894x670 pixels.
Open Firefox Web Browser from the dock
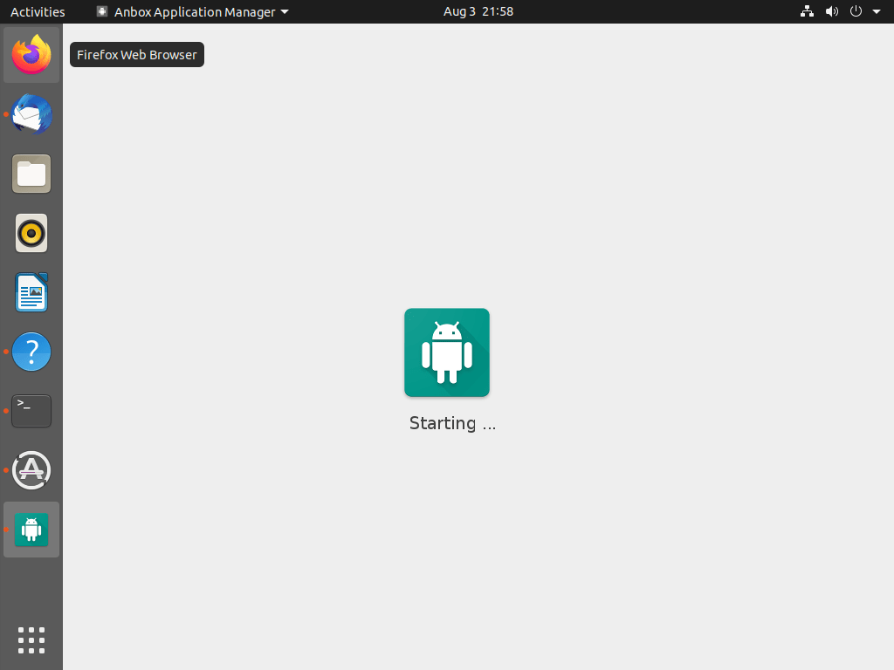(31, 55)
